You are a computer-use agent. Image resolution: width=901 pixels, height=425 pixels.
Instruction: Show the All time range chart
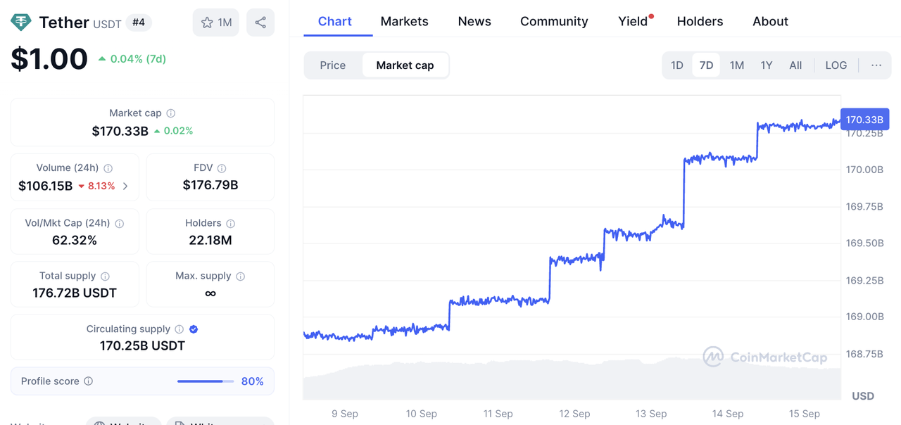click(795, 65)
